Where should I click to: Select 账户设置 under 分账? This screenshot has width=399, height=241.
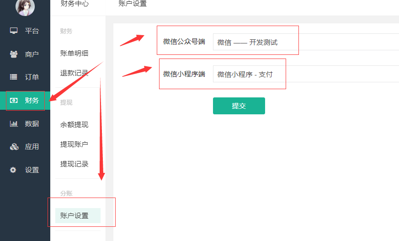pyautogui.click(x=78, y=215)
